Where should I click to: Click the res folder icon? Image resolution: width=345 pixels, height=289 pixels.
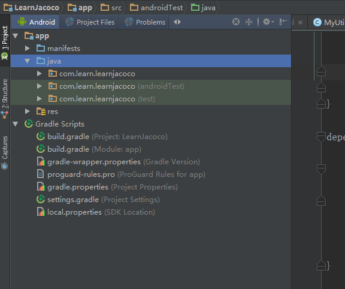(x=41, y=112)
